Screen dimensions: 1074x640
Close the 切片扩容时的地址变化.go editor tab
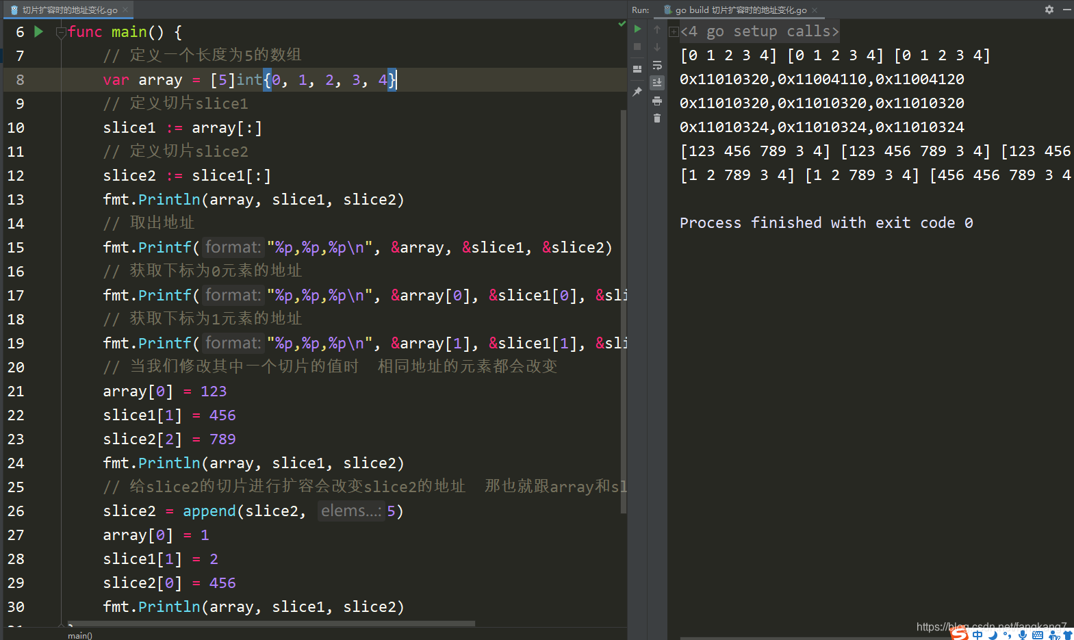[125, 10]
